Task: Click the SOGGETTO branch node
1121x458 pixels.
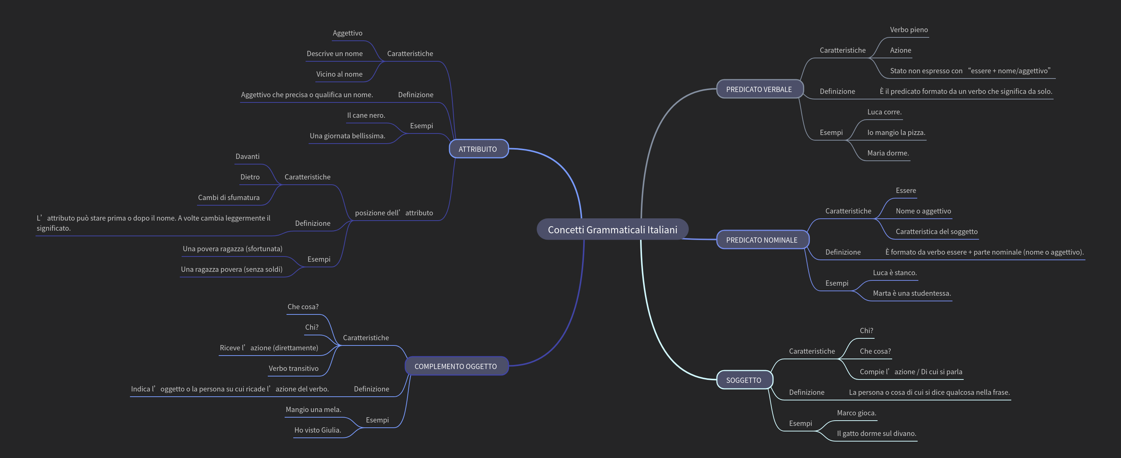Action: click(743, 380)
